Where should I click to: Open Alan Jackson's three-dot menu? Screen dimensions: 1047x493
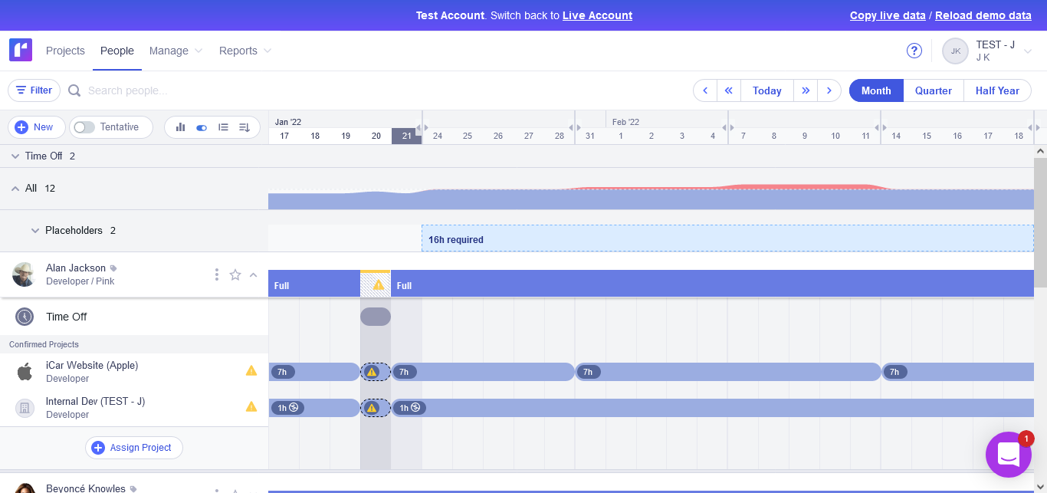(x=217, y=274)
